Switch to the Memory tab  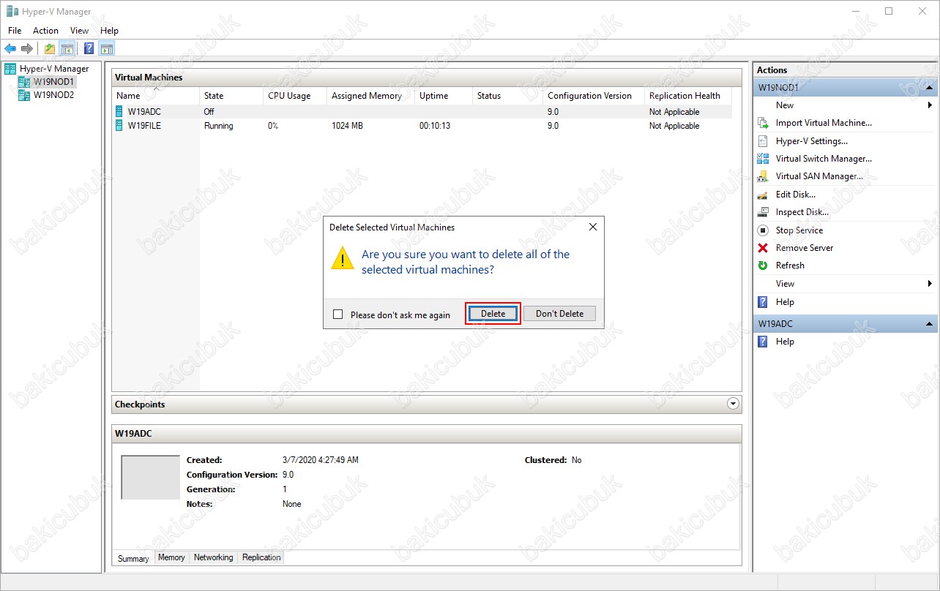tap(171, 557)
